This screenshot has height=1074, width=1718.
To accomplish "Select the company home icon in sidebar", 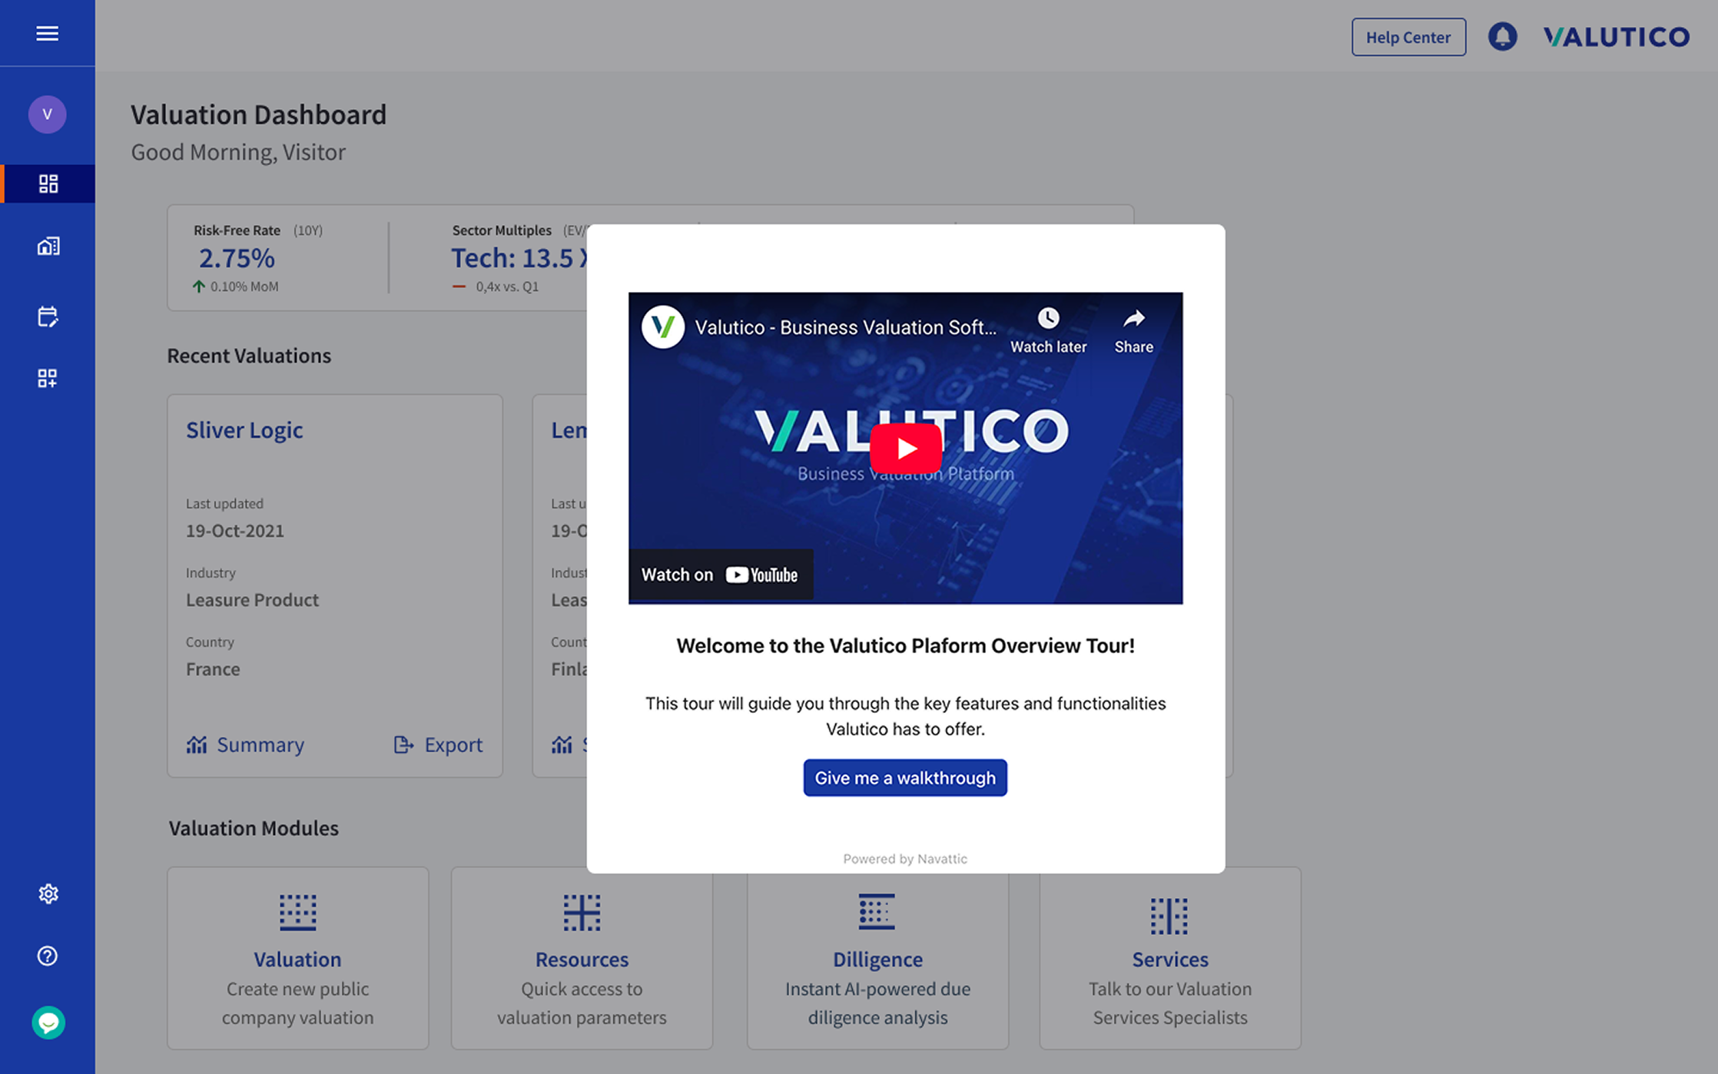I will point(48,245).
